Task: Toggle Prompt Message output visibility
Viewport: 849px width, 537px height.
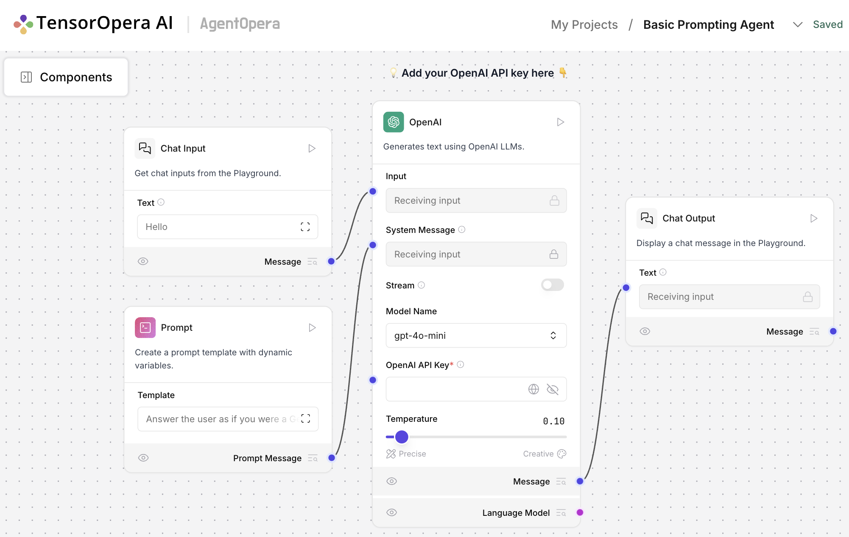Action: coord(143,458)
